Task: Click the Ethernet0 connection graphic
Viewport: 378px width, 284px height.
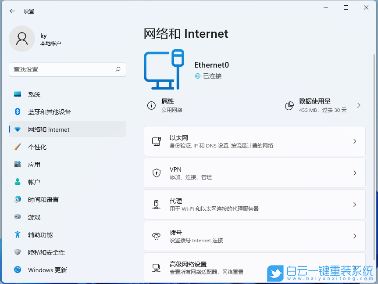Action: 164,69
